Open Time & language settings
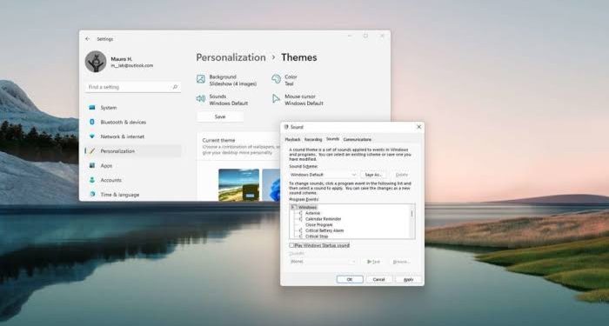609x326 pixels. [x=133, y=195]
